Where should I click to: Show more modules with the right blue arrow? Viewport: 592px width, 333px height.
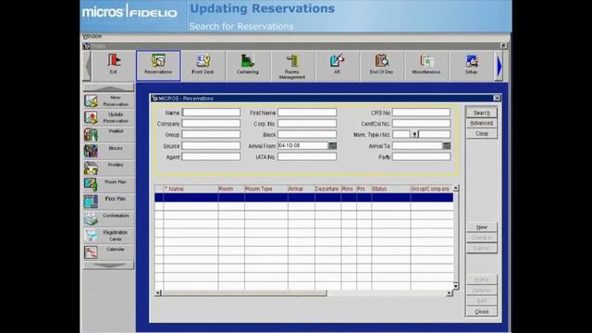(499, 66)
